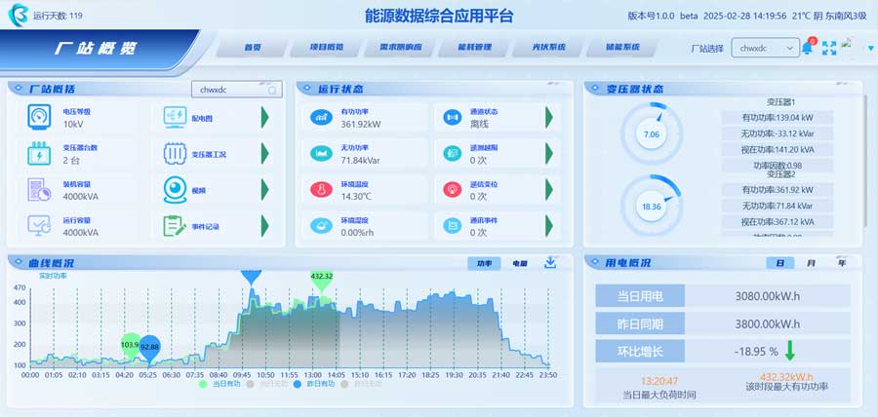The width and height of the screenshot is (878, 417).
Task: Click the search icon in 厂站概括
Action: pos(272,90)
